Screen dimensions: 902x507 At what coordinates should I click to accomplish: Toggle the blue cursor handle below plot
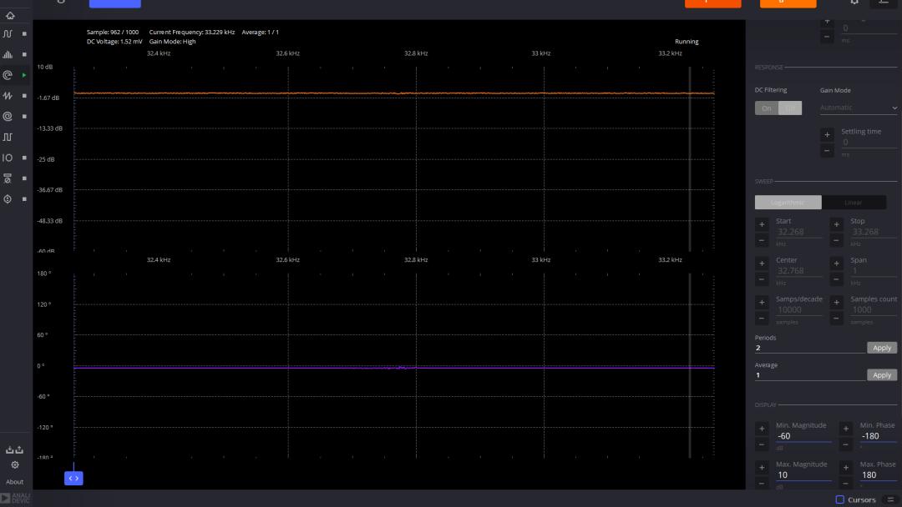(73, 478)
